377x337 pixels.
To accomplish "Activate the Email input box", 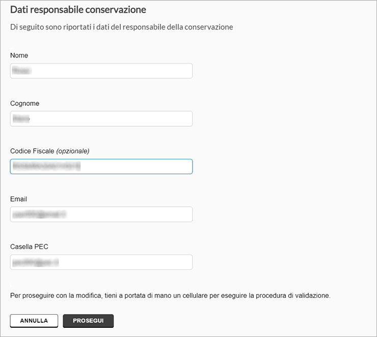I will click(101, 214).
